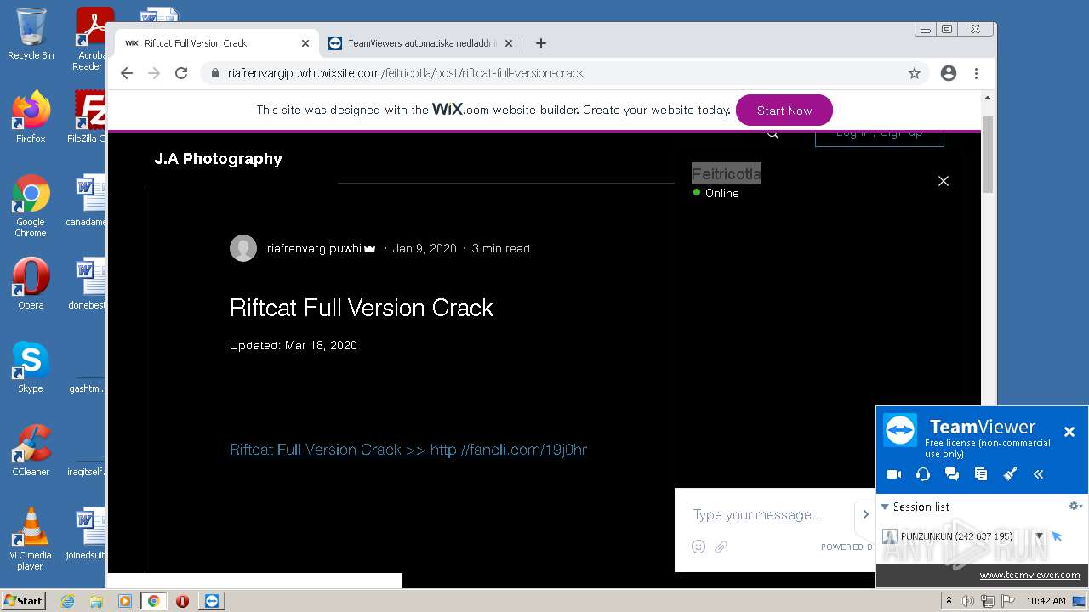Click the scrollbar up arrow

tap(988, 99)
